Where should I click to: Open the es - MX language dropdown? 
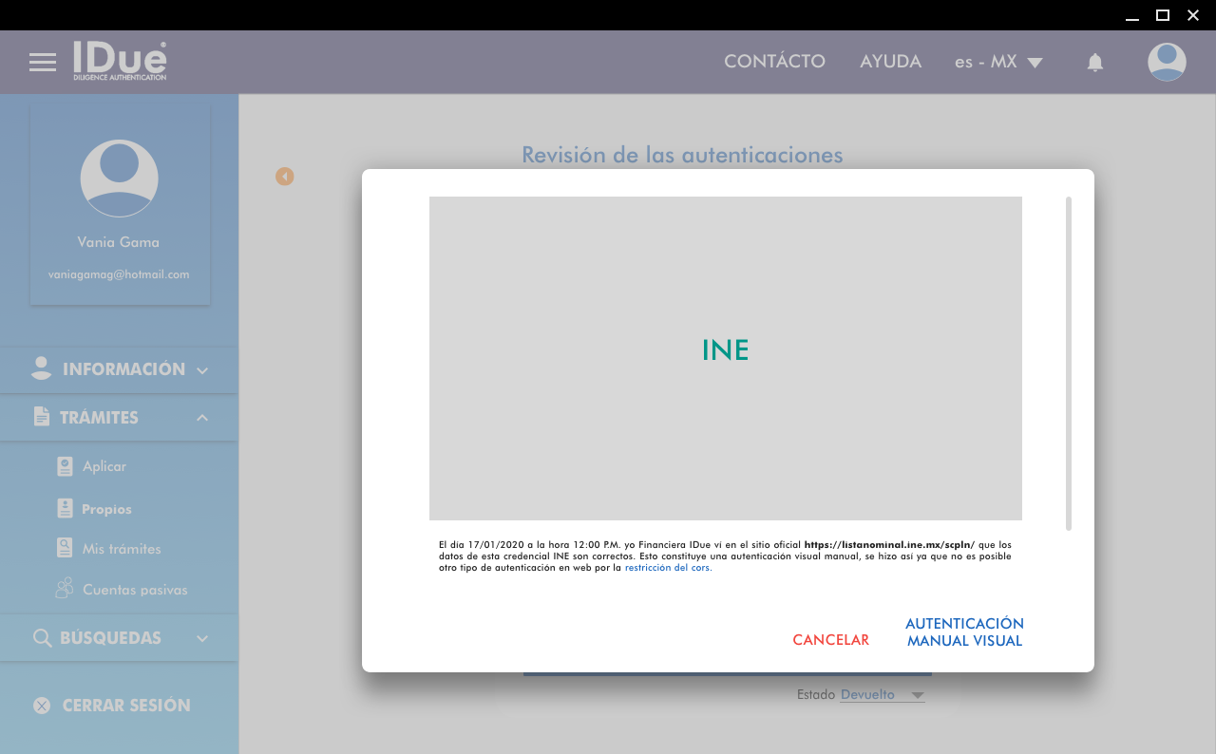[998, 63]
